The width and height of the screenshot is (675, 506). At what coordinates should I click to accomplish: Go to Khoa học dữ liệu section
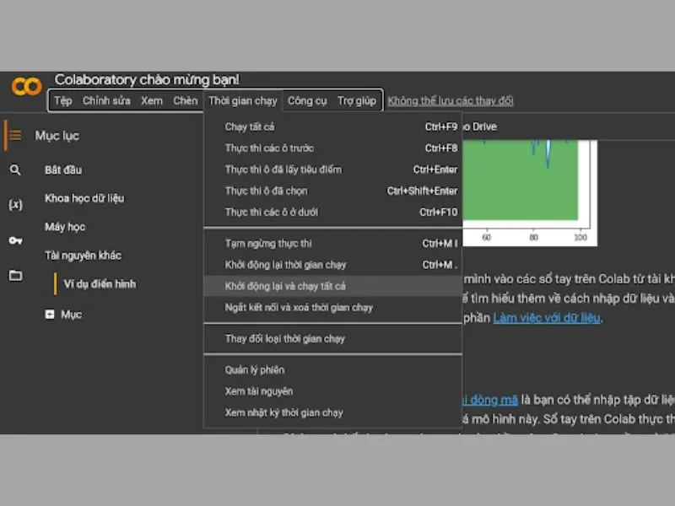click(x=84, y=198)
